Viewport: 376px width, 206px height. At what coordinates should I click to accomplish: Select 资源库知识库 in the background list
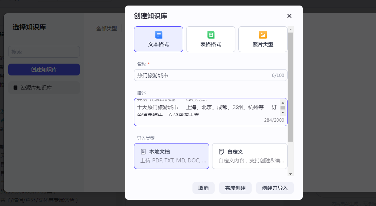coord(44,88)
